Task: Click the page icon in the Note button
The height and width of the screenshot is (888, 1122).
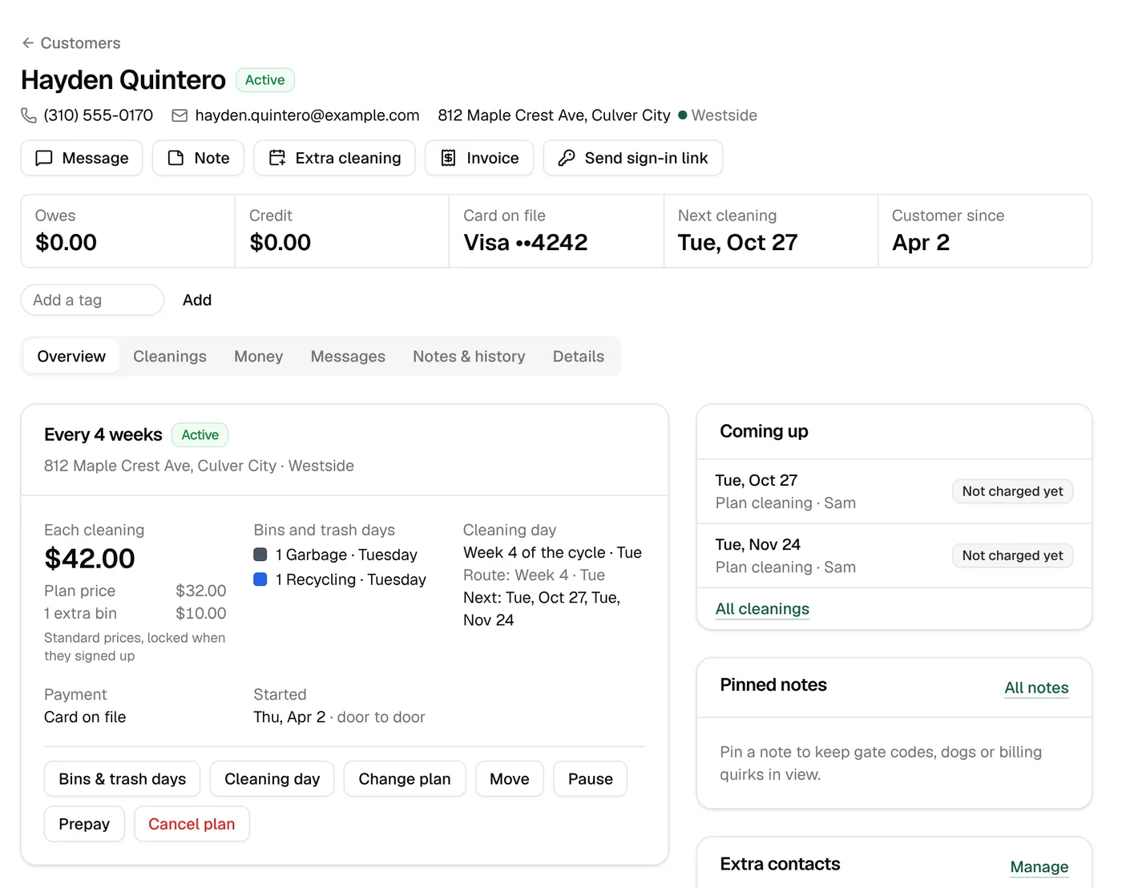Action: click(x=176, y=158)
